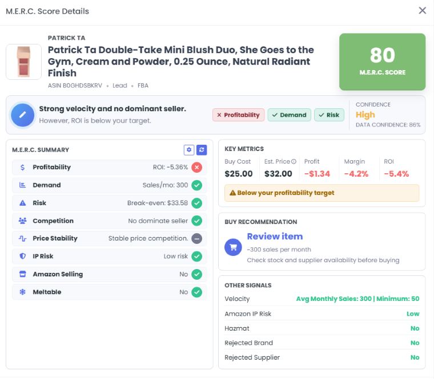Click the green 80 M.E.R.C. Score tile
This screenshot has height=379, width=434.
(x=382, y=62)
